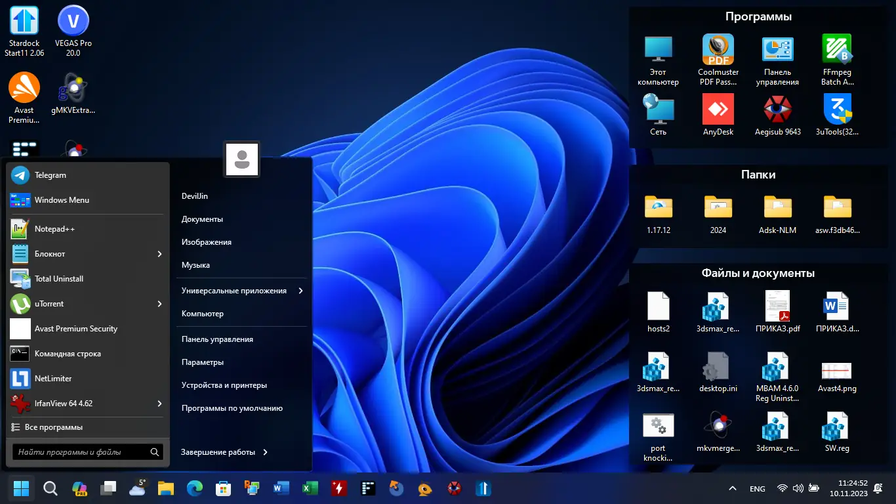Expand the IrfanView 64 4.62 submenu
The height and width of the screenshot is (504, 896).
[159, 404]
